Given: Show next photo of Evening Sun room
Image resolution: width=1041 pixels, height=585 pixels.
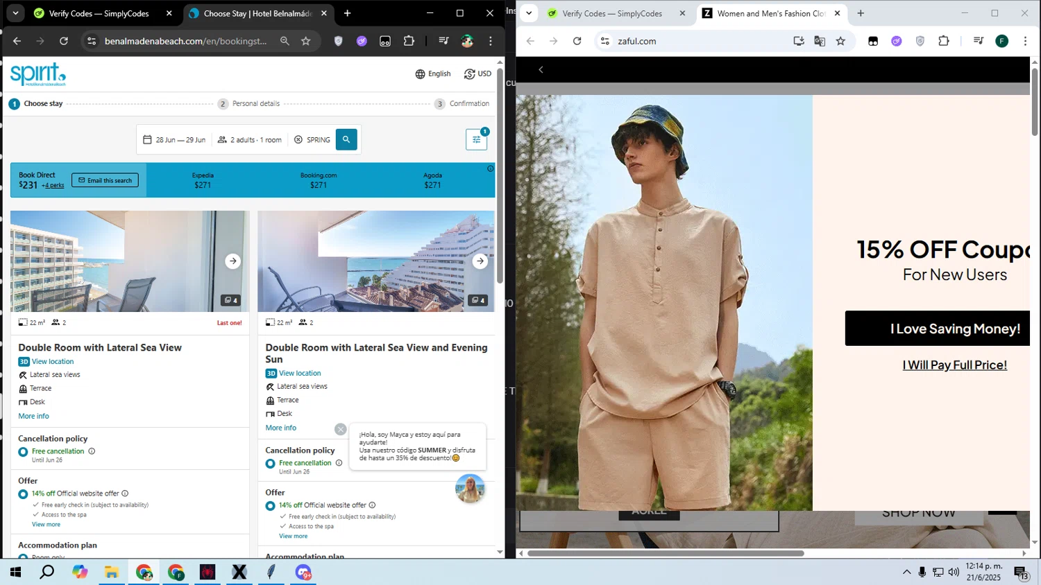Looking at the screenshot, I should (x=480, y=261).
